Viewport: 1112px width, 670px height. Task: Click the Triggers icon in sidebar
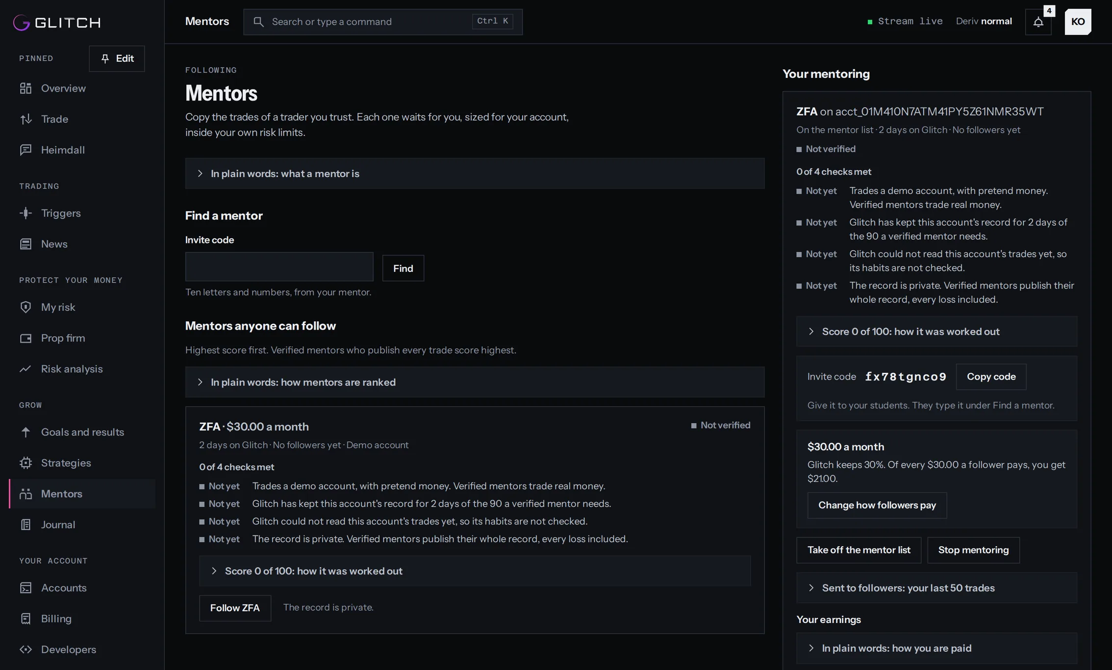click(25, 213)
